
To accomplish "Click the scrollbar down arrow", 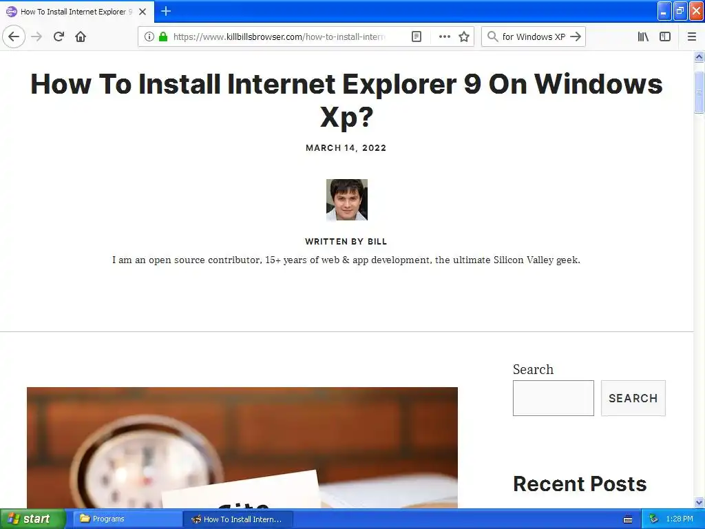I will 699,502.
